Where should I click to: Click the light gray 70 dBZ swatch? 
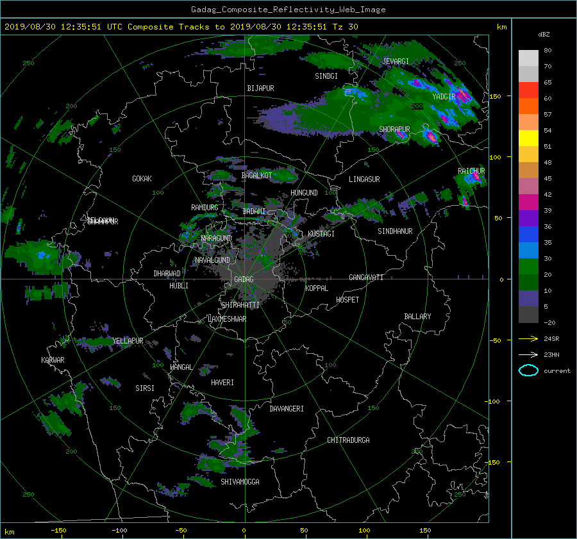point(528,58)
